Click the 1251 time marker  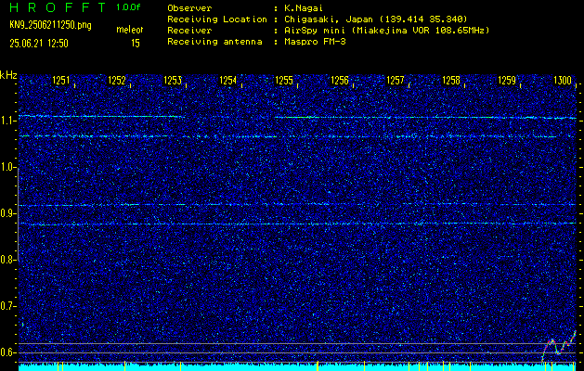click(61, 80)
